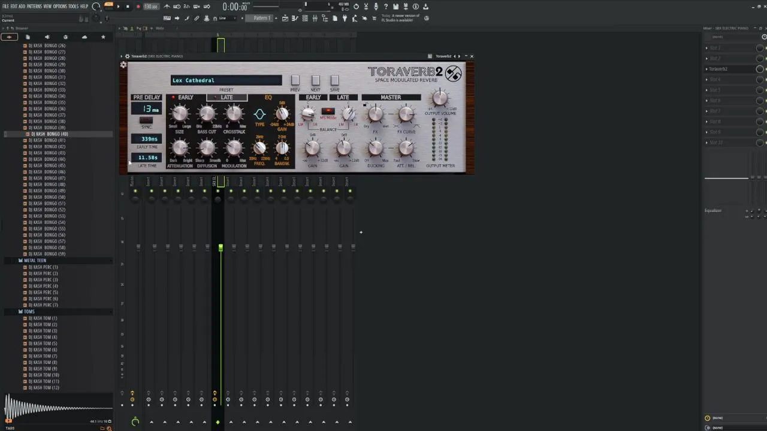Screen dimensions: 767x431
Task: Select the LATE reverb tab
Action: (x=227, y=98)
